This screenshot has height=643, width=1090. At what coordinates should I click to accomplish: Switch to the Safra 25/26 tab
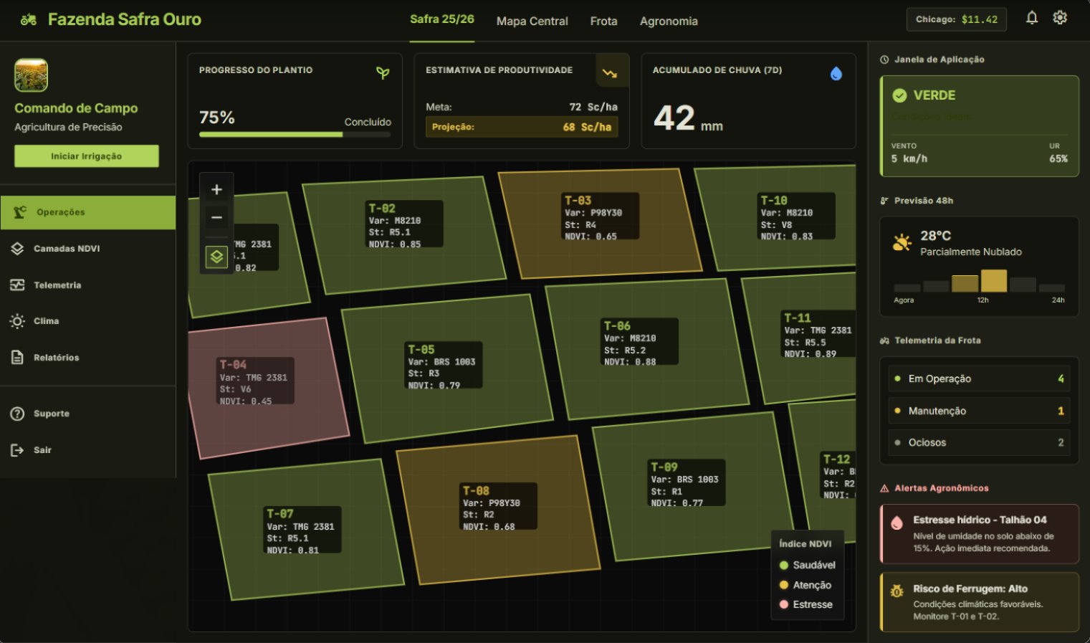(442, 20)
